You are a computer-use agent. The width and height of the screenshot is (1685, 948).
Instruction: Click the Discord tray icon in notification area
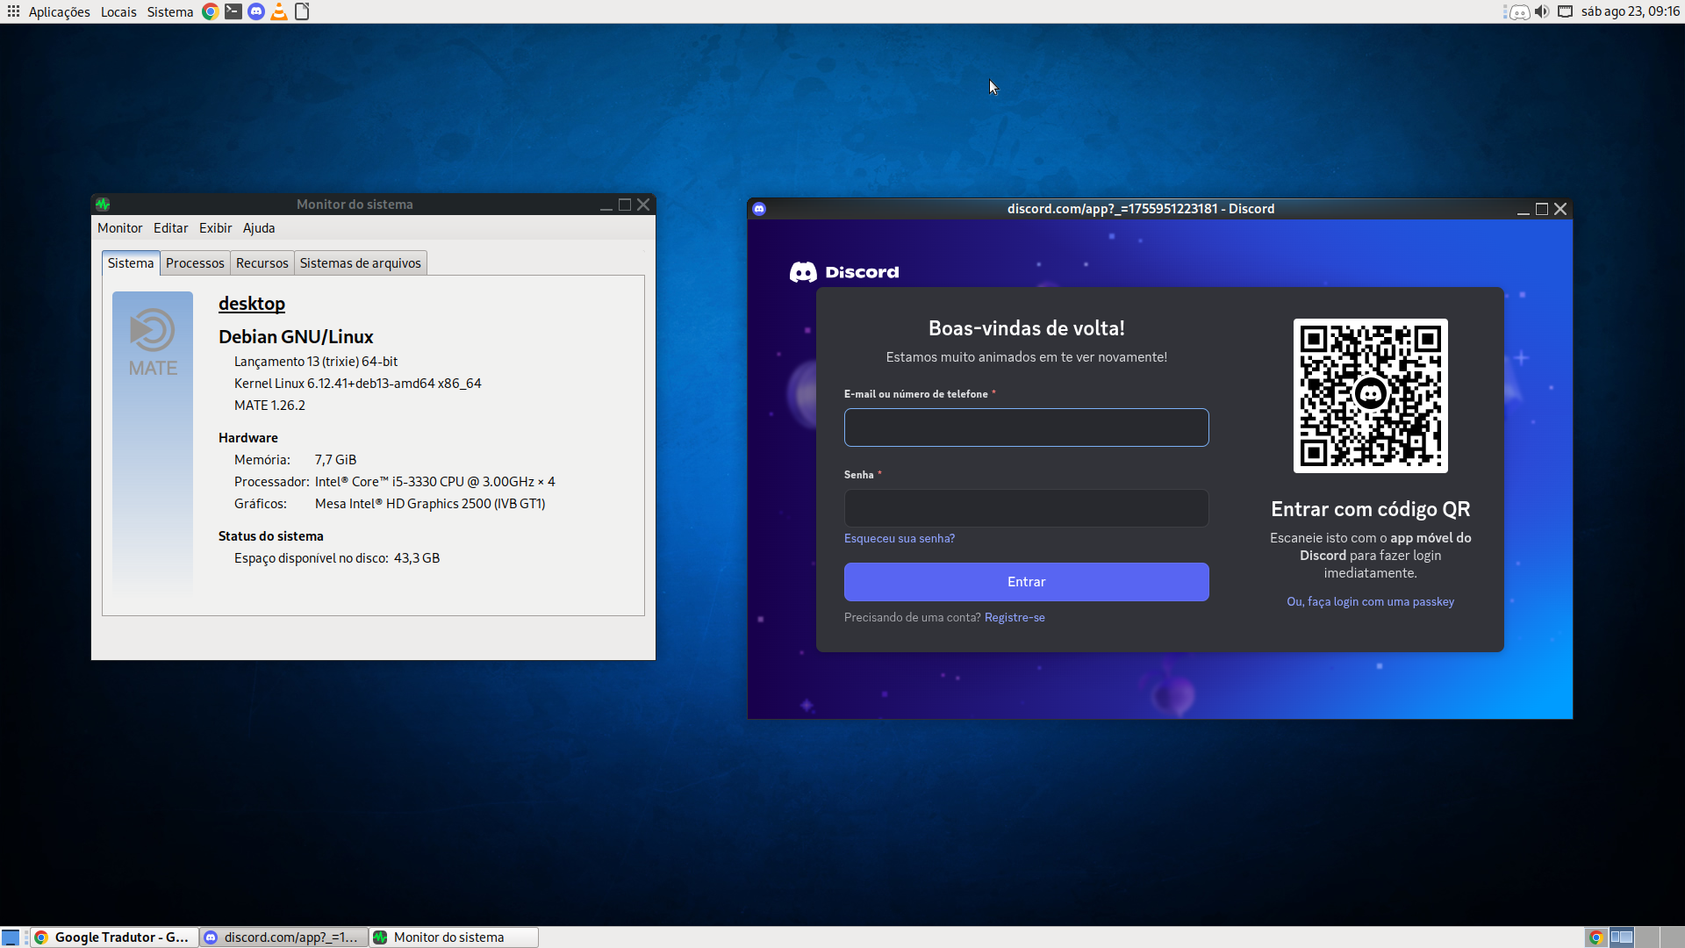coord(1519,11)
